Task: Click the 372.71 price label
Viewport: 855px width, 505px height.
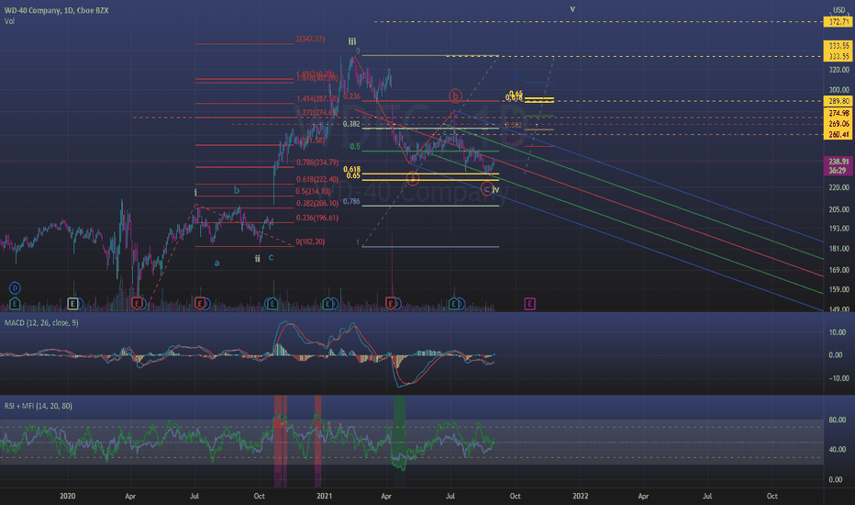Action: [838, 22]
